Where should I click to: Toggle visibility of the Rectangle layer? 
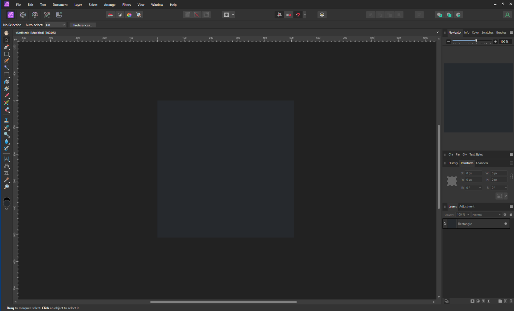tap(506, 224)
